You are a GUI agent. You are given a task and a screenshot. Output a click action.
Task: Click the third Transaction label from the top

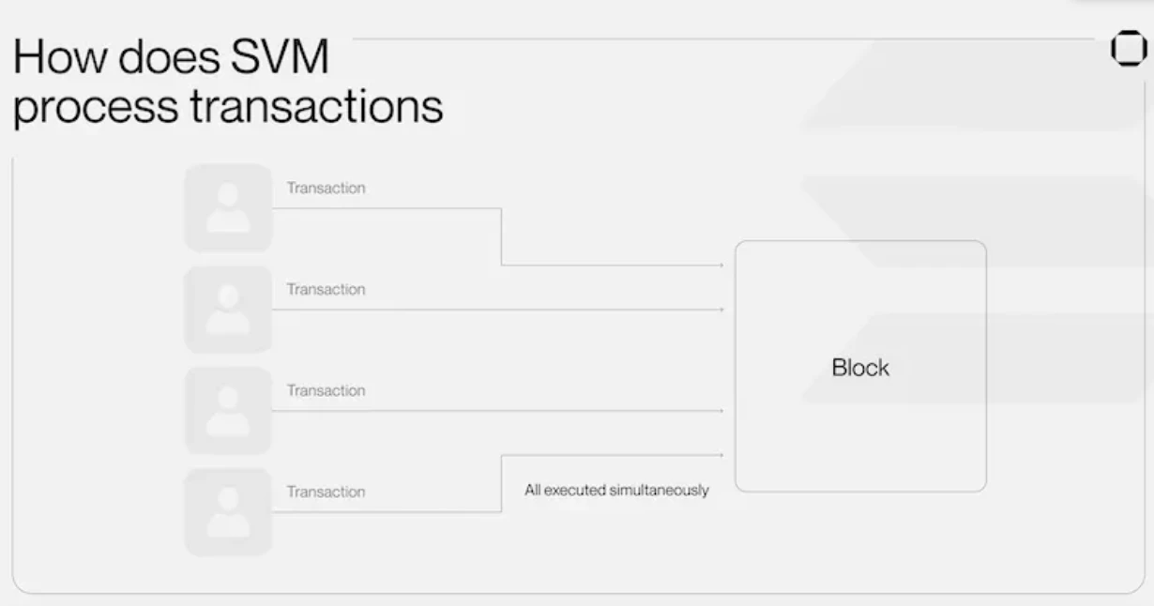tap(326, 390)
